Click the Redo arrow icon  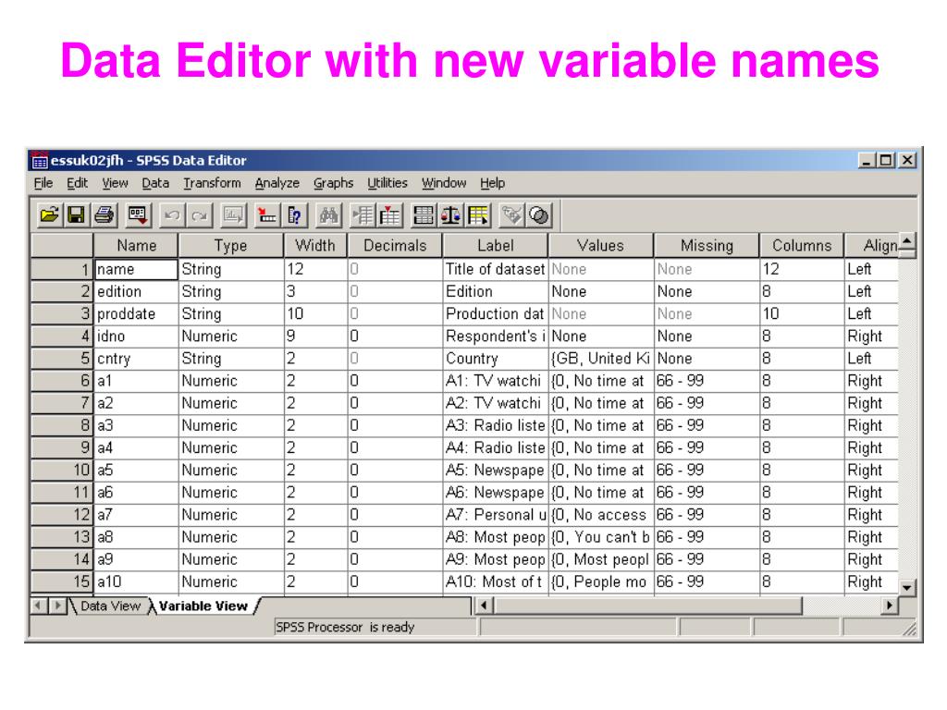click(200, 214)
